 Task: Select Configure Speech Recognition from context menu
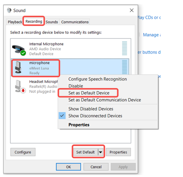click(98, 79)
